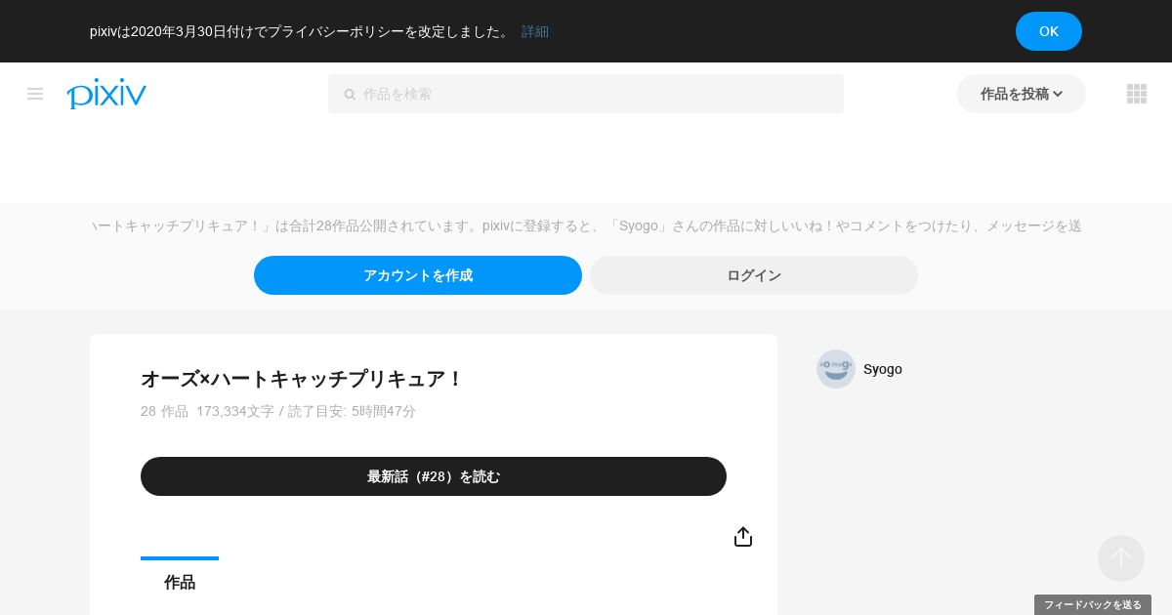Viewport: 1172px width, 615px height.
Task: Dismiss privacy notice with OK button
Action: tap(1049, 31)
